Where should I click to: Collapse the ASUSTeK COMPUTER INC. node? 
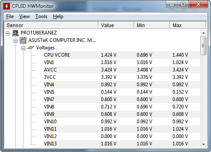pos(15,41)
